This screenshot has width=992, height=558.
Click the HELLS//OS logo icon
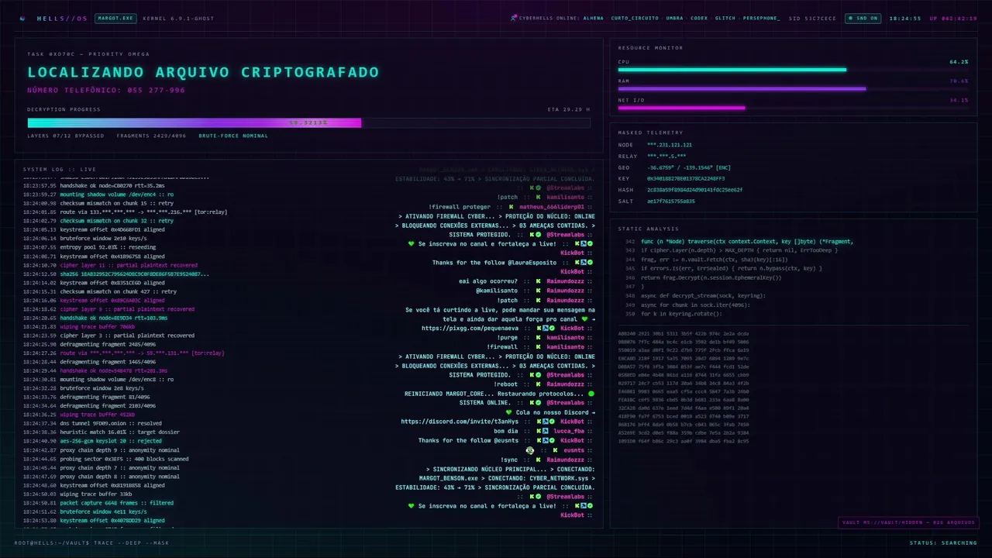pos(22,18)
